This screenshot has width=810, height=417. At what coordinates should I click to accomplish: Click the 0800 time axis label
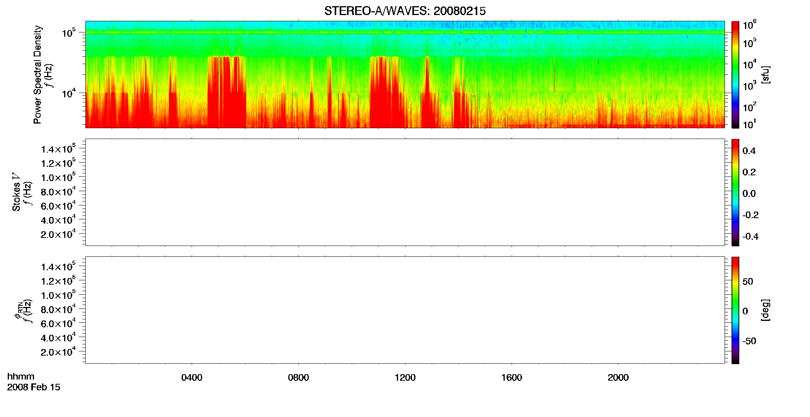[298, 377]
